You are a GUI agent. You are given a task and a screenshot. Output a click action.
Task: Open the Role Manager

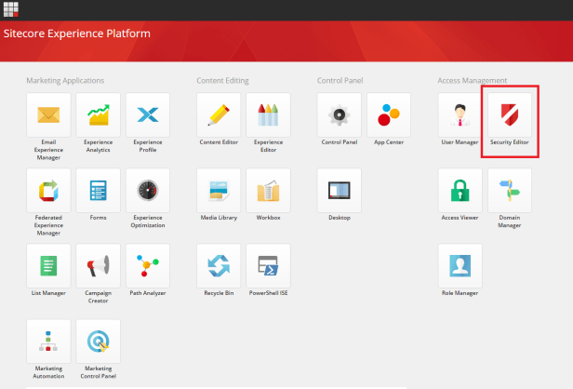point(460,266)
